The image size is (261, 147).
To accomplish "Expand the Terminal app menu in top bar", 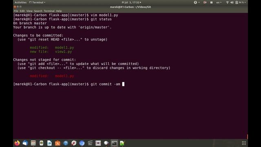I will point(37,2).
